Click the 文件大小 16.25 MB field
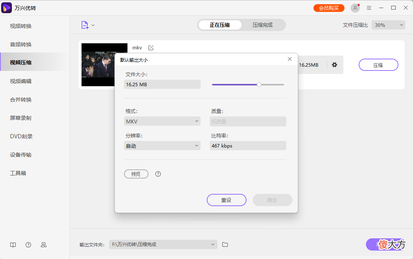 coord(162,84)
